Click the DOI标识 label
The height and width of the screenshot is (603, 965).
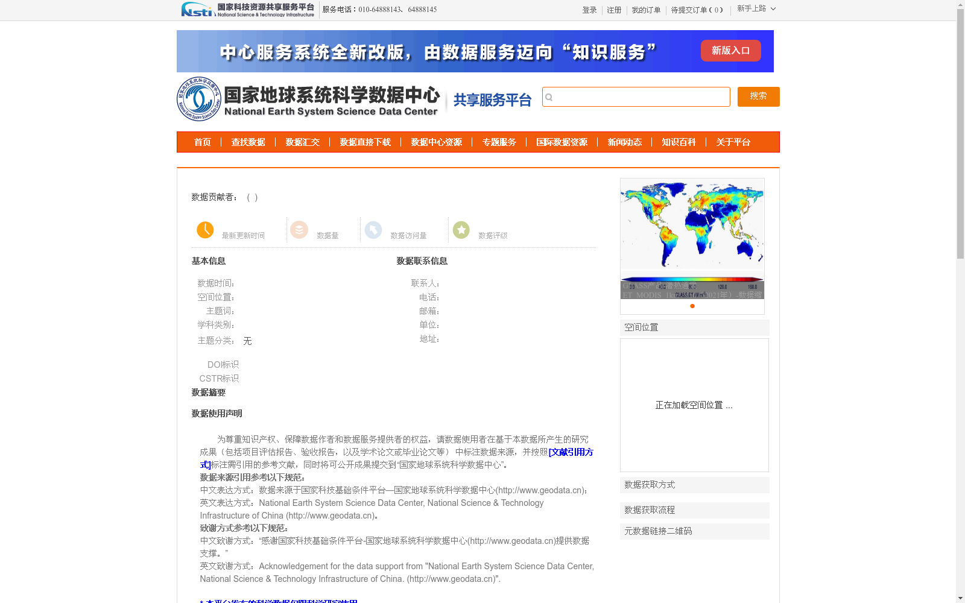point(223,365)
